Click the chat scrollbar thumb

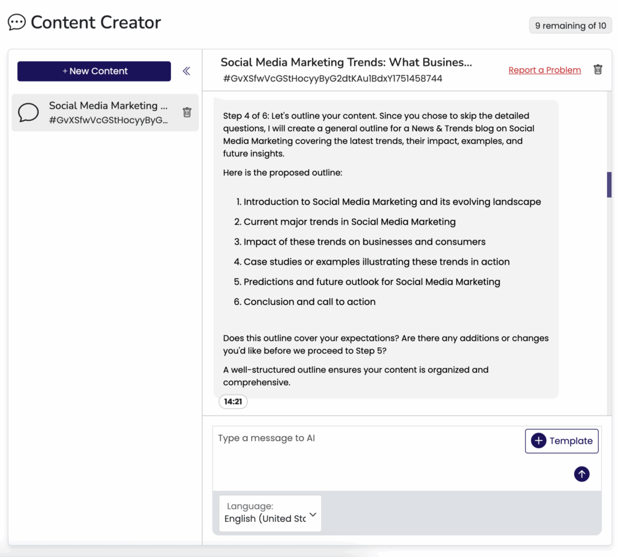tap(609, 184)
